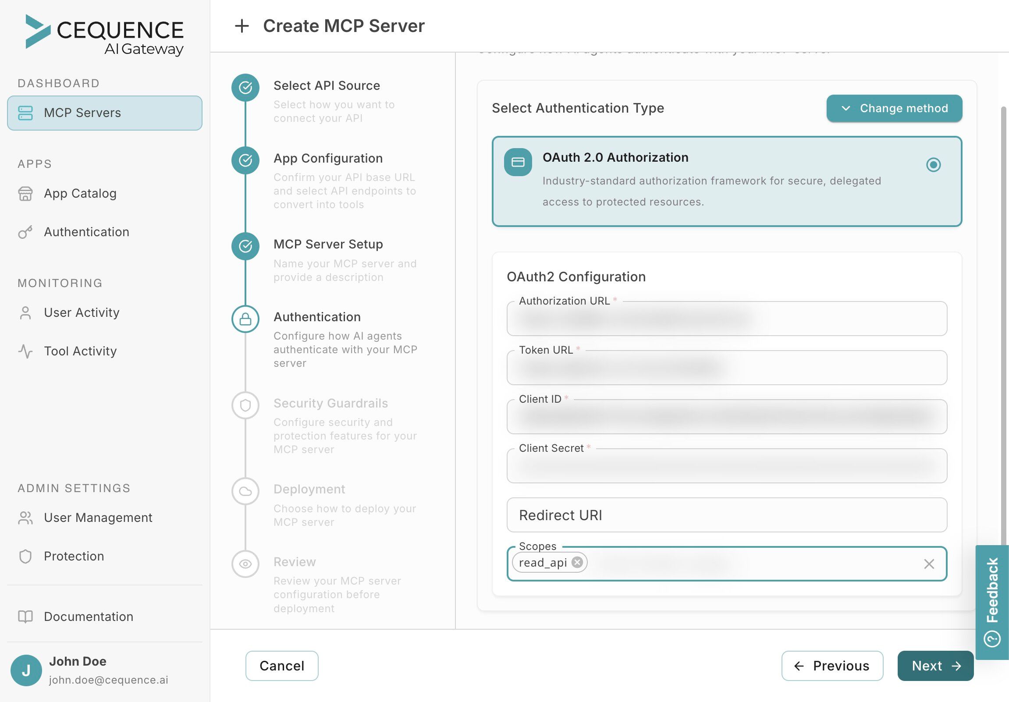
Task: Click the Deployment cloud step icon
Action: point(245,491)
